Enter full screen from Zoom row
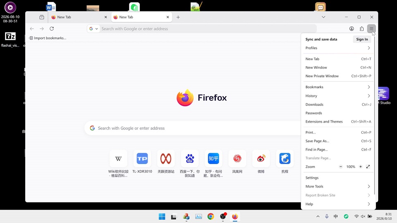 coord(368,166)
